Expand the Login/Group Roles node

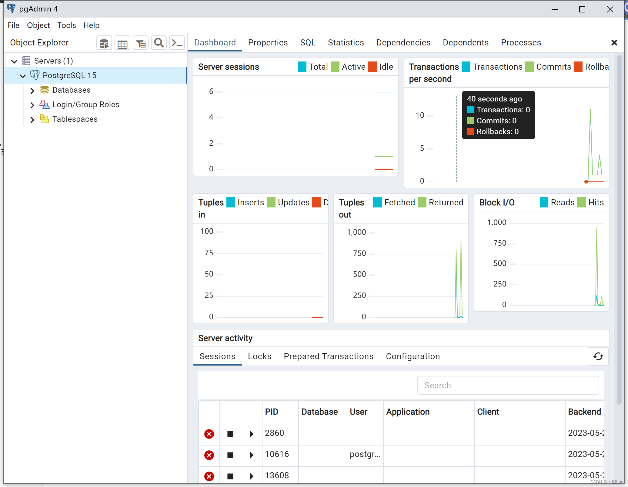[32, 105]
